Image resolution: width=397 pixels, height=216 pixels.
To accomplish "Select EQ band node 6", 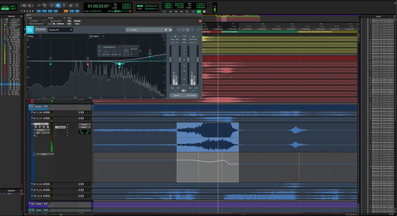I will point(150,54).
